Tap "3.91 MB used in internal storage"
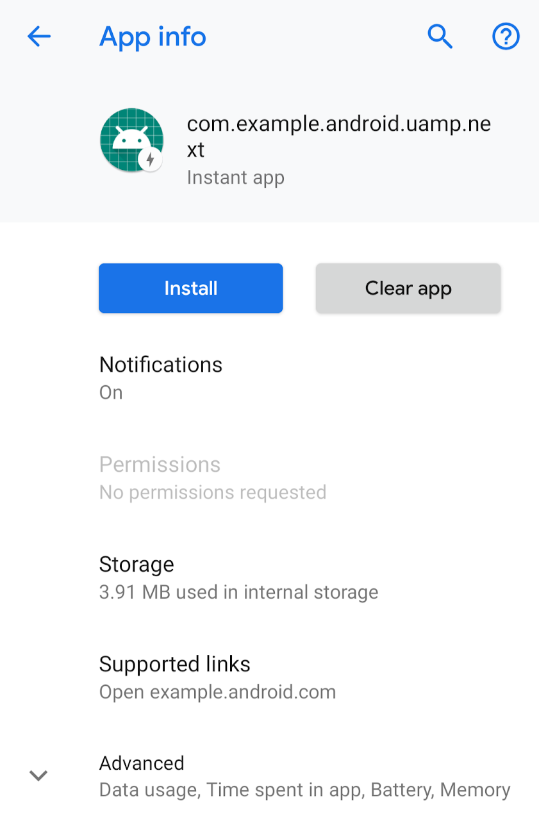This screenshot has height=821, width=539. coord(238,592)
